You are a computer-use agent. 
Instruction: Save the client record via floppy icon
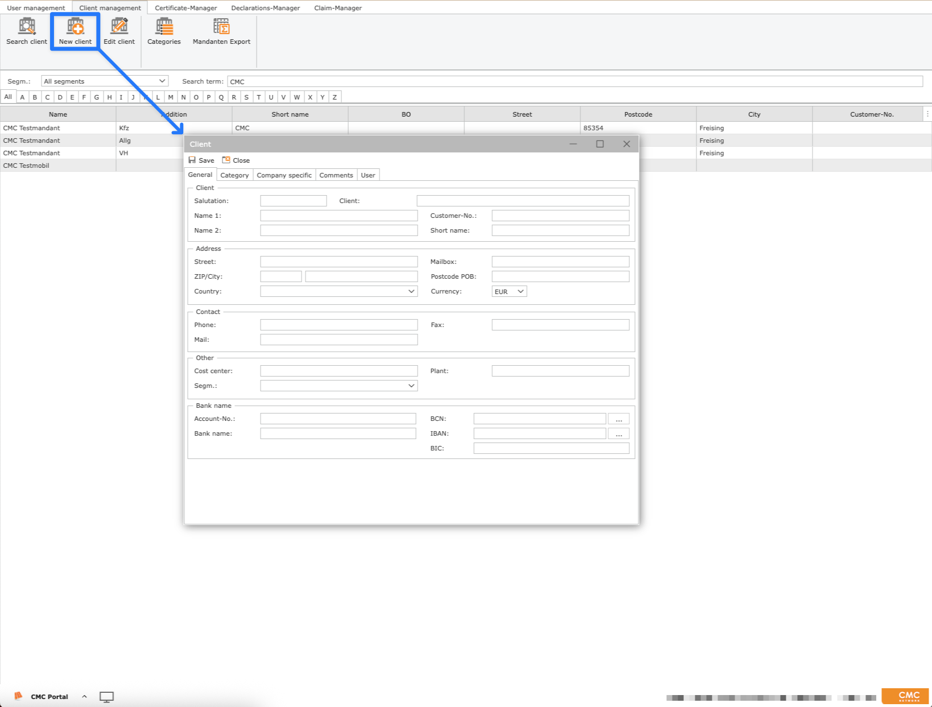coord(192,160)
